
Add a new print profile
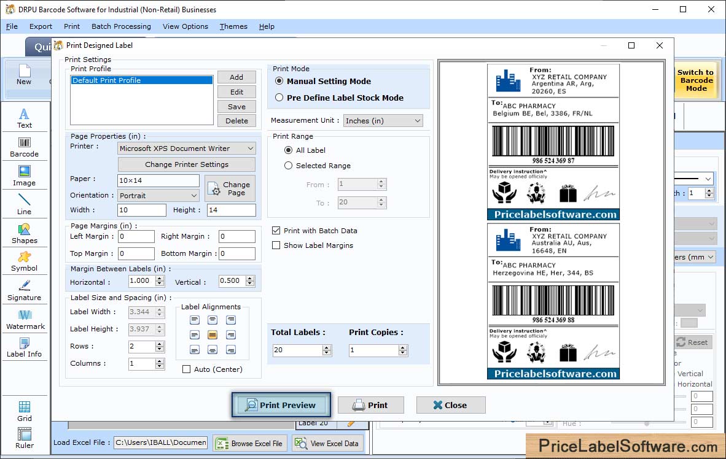coord(236,77)
